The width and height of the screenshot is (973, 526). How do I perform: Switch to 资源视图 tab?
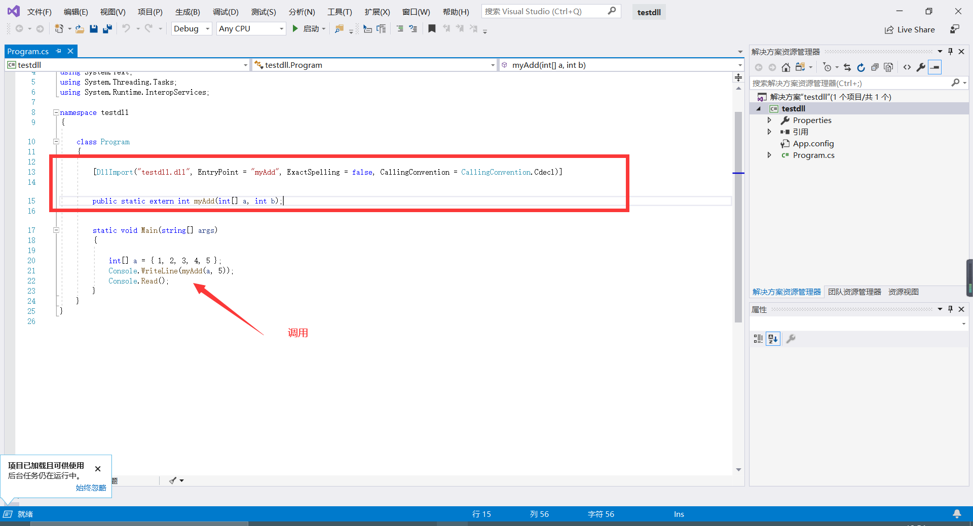(x=904, y=292)
